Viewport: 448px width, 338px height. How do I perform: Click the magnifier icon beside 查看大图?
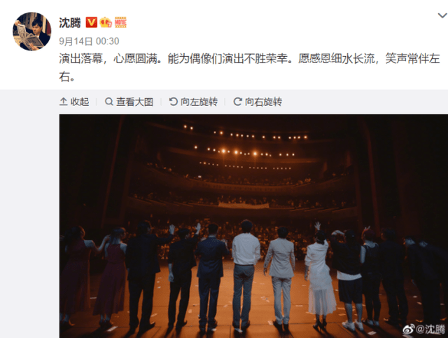tap(109, 101)
